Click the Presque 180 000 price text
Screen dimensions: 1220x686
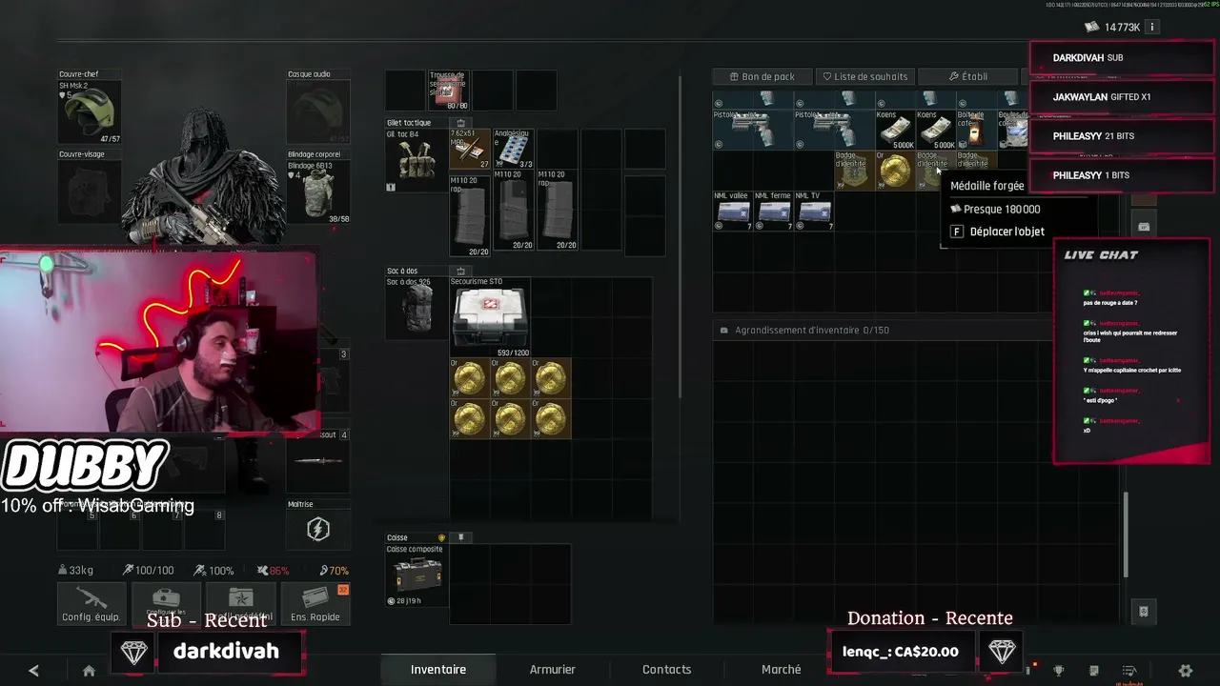(x=1002, y=210)
